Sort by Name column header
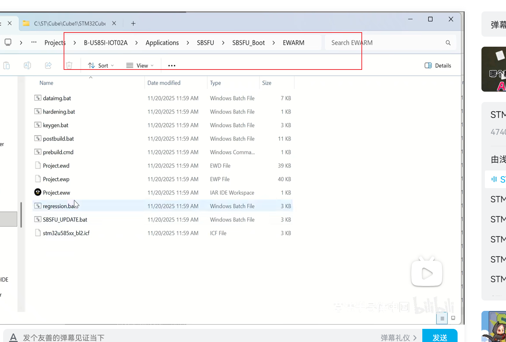The height and width of the screenshot is (342, 506). coord(46,83)
